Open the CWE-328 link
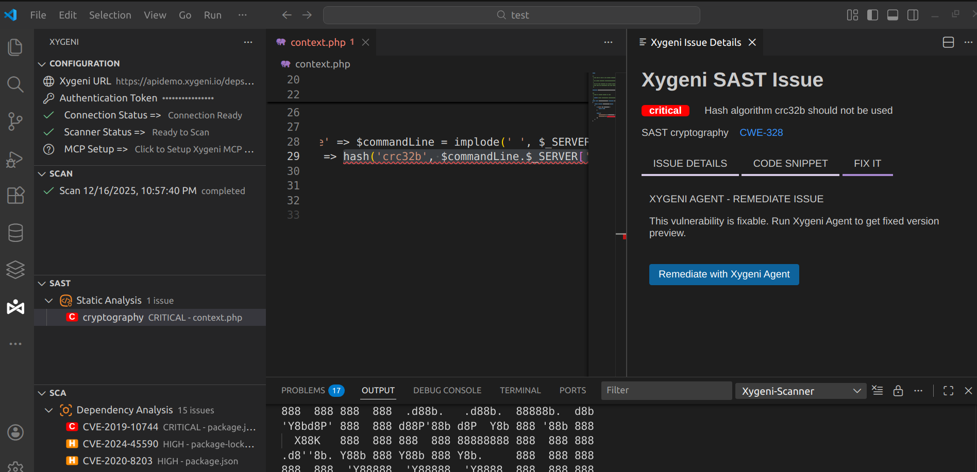Screen dimensions: 977x472 click(x=761, y=133)
